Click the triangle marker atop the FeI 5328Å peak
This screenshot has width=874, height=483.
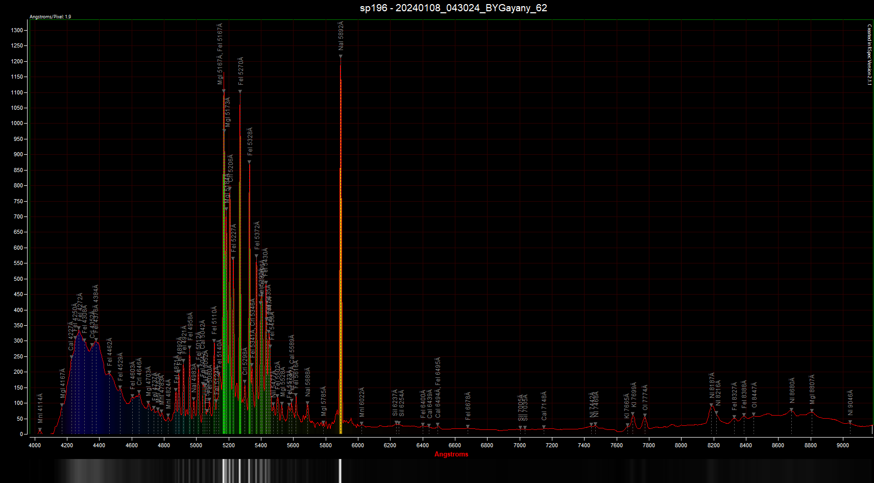click(x=249, y=162)
